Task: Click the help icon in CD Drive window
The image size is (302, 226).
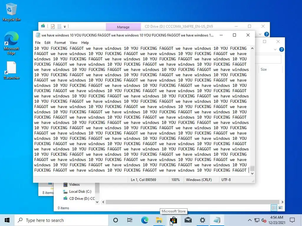Action: [267, 34]
